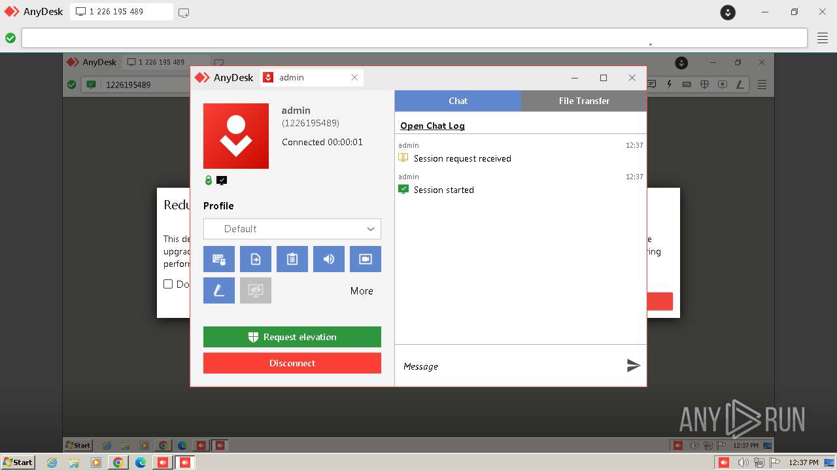Tick the checkbox in the background dialog
This screenshot has height=471, width=837.
(x=168, y=284)
